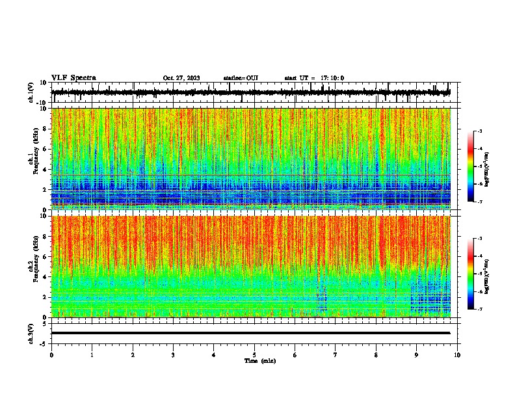Click the ch.2 spectrogram panel
515x398 pixels.
[x=251, y=267]
